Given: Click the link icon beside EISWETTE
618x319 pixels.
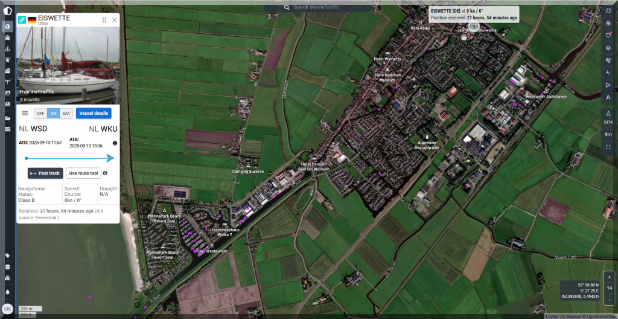Looking at the screenshot, I should [22, 20].
